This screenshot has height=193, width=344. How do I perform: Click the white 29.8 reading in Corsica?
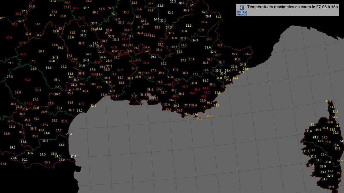tap(315, 137)
